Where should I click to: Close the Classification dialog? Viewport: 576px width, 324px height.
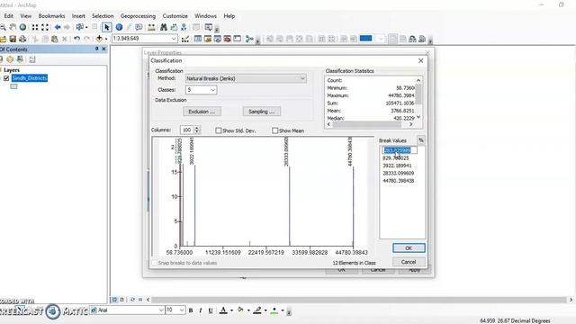click(421, 60)
